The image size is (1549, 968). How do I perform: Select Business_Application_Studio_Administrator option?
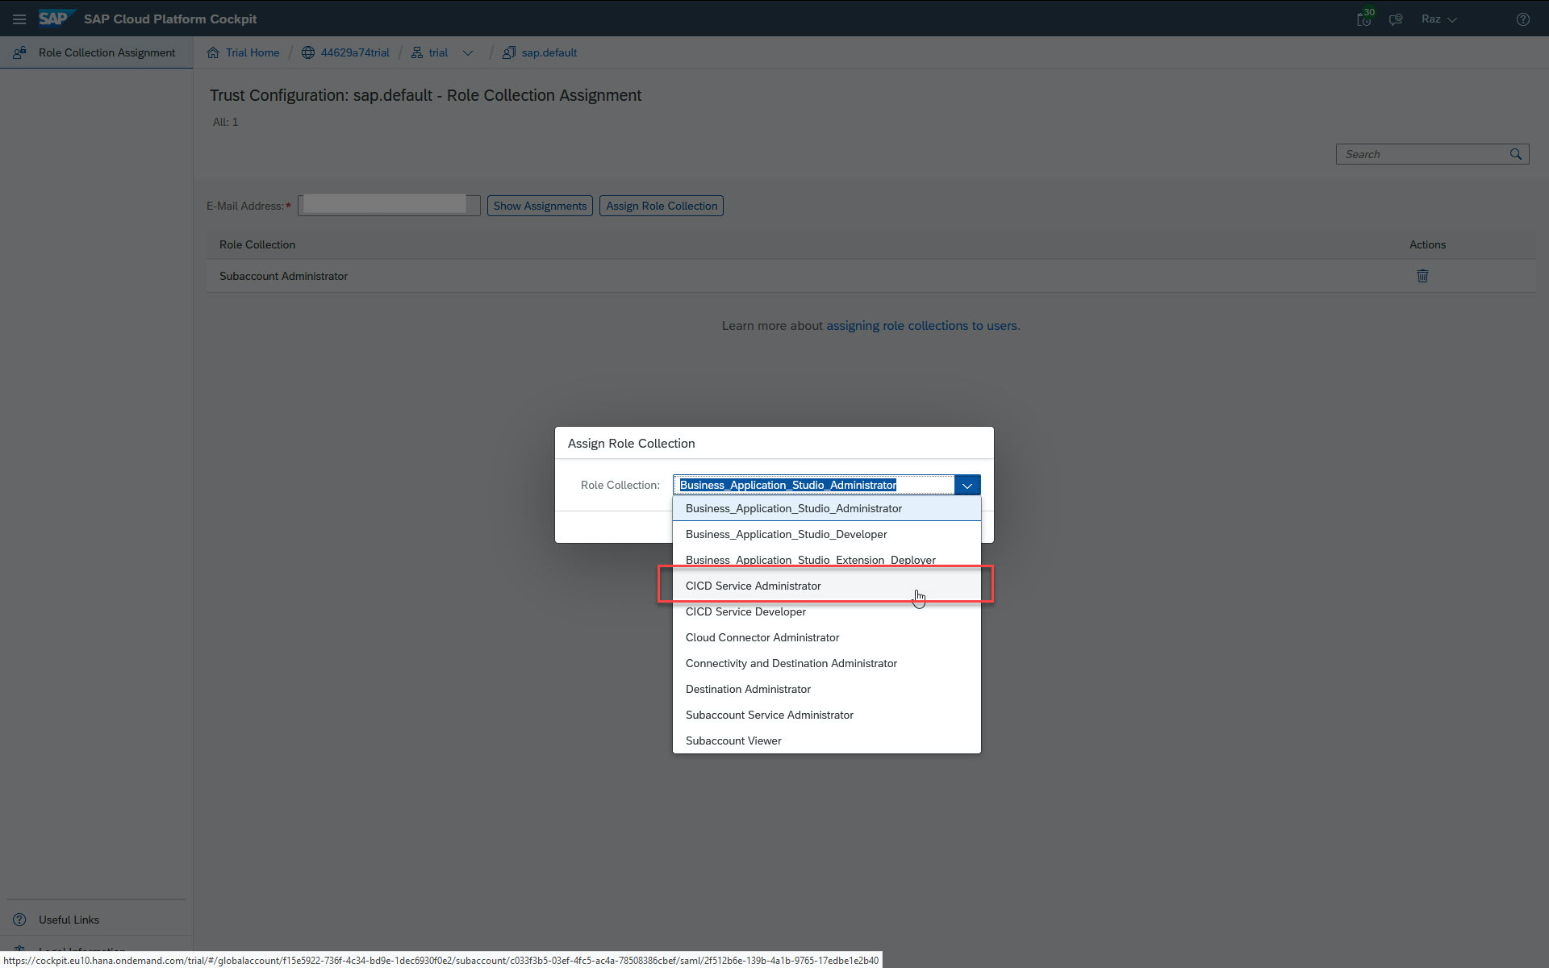(827, 508)
